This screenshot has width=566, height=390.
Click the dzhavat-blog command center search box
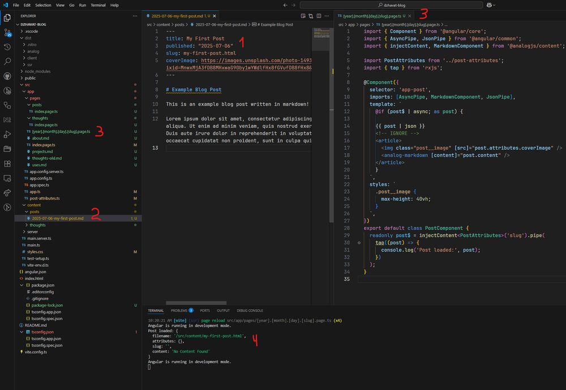pos(391,5)
